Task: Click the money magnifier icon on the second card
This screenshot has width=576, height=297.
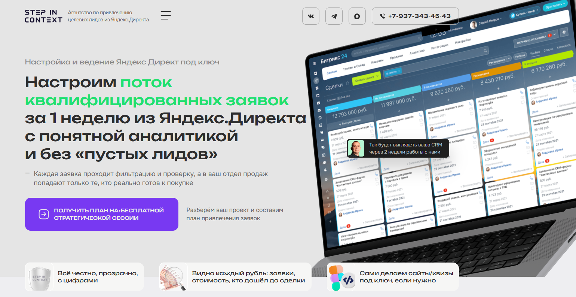Action: coord(173,277)
